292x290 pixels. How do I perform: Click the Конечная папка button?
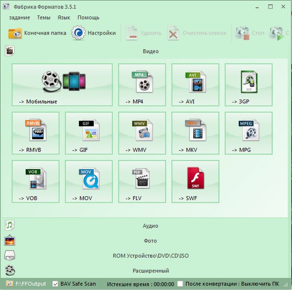37,34
